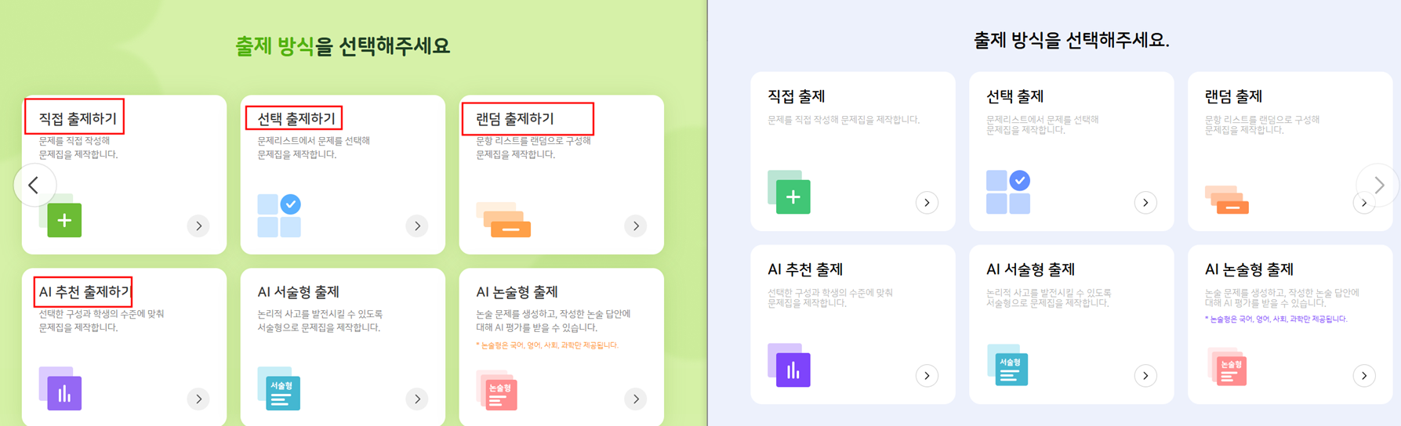Open the 직접 출제하기 card via its arrow button
This screenshot has height=426, width=1401.
tap(198, 226)
